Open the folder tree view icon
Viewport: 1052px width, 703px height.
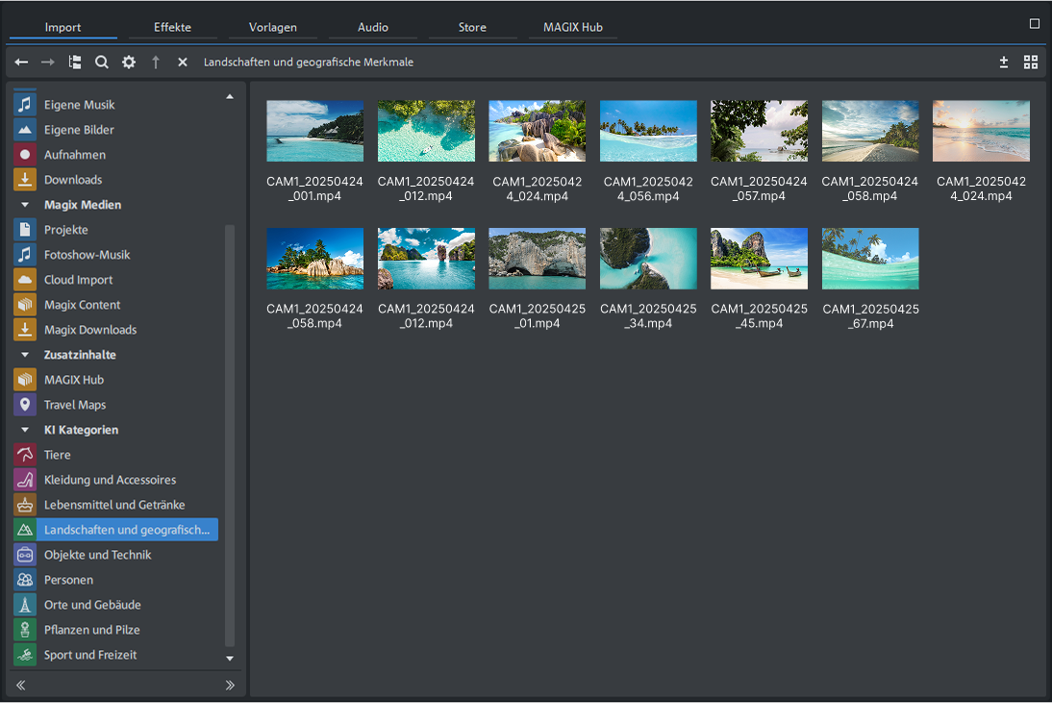(x=75, y=63)
